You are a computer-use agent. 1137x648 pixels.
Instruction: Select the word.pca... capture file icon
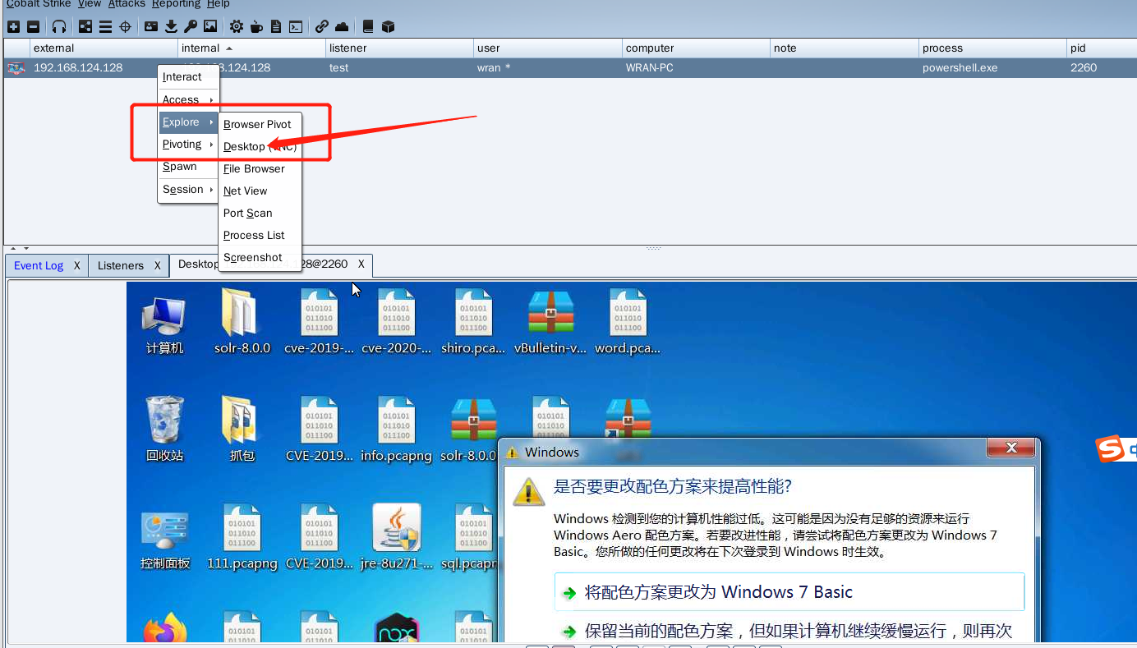click(628, 322)
